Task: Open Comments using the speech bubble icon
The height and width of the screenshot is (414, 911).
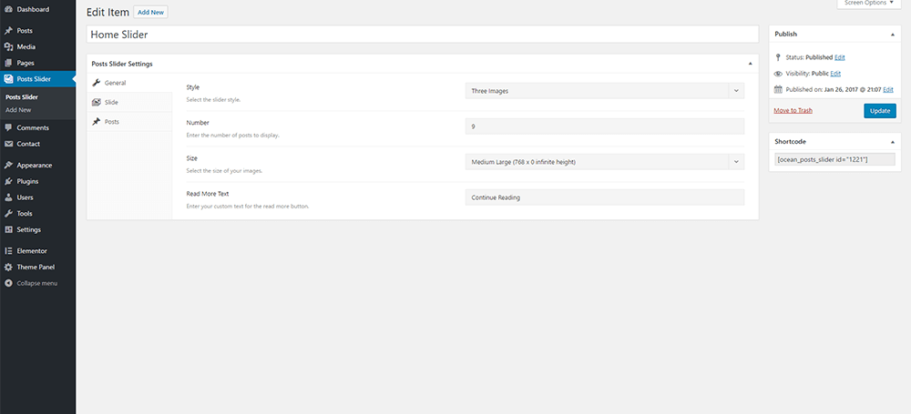Action: tap(8, 128)
